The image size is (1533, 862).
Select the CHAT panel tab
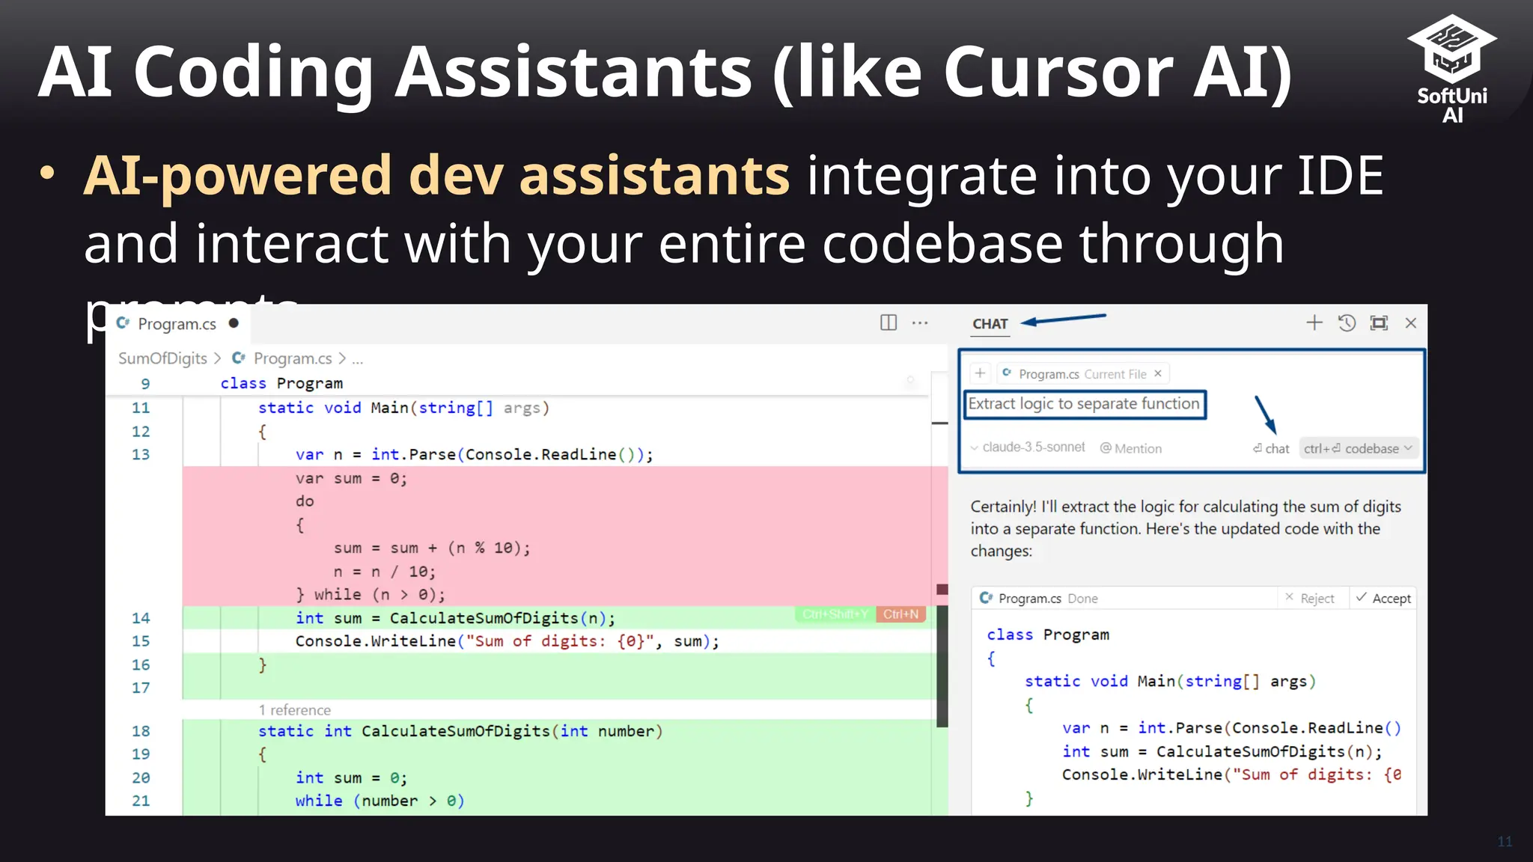(990, 323)
